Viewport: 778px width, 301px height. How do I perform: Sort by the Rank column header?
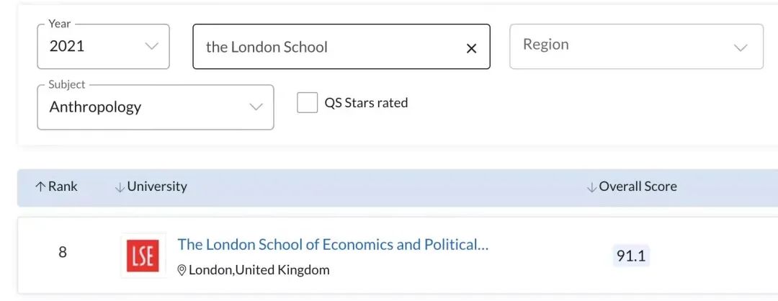63,187
